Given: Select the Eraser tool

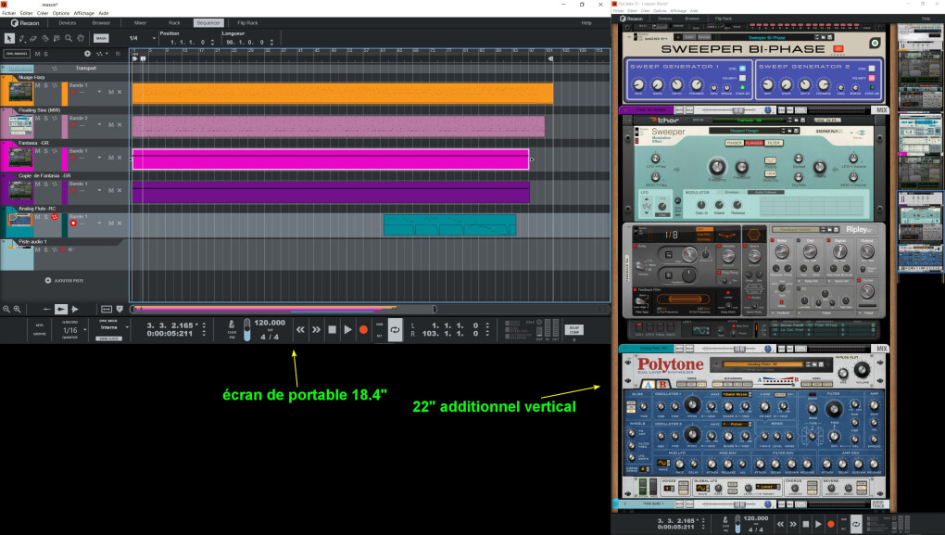Looking at the screenshot, I should (33, 38).
